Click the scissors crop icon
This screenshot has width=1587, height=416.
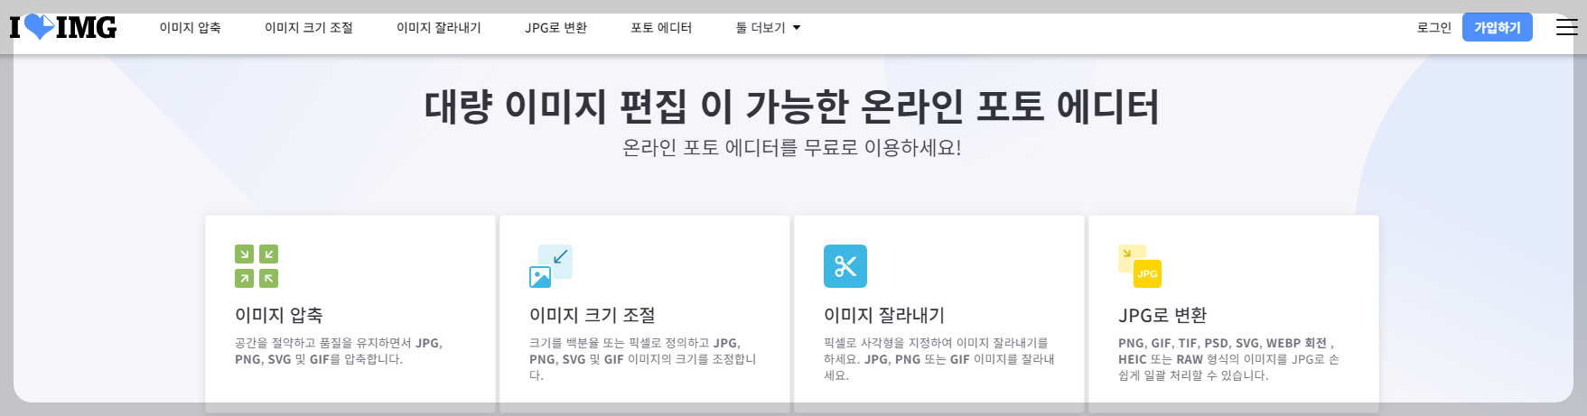click(845, 266)
